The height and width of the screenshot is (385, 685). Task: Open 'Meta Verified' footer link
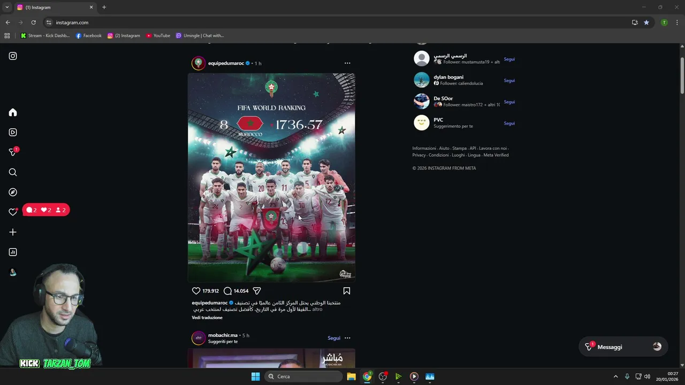click(496, 155)
